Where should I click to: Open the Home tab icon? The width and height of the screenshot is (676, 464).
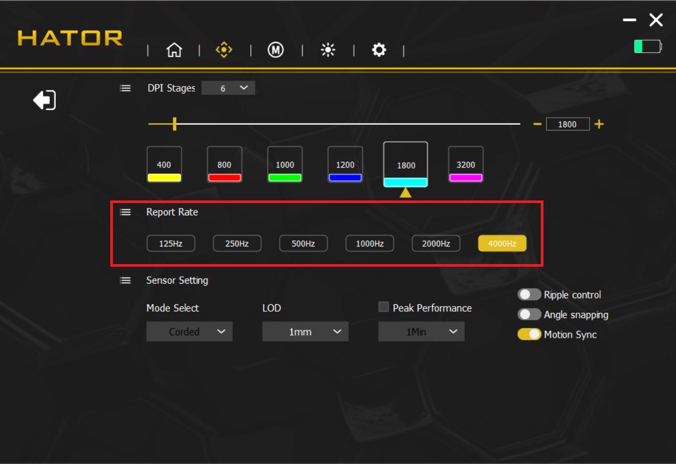[174, 50]
